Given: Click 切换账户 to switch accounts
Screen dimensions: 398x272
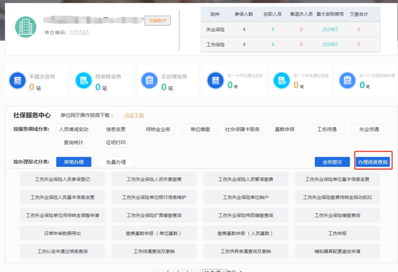Looking at the screenshot, I should coord(157,21).
